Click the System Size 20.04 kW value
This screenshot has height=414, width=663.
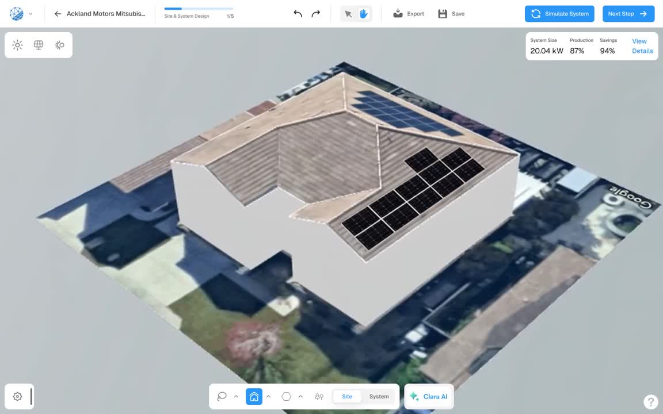pos(547,51)
